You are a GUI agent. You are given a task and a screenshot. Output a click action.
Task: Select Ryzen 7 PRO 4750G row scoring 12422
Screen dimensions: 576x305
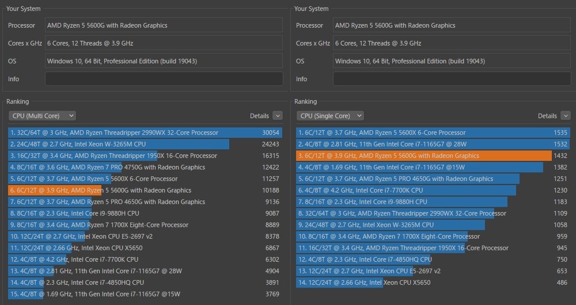(x=145, y=167)
